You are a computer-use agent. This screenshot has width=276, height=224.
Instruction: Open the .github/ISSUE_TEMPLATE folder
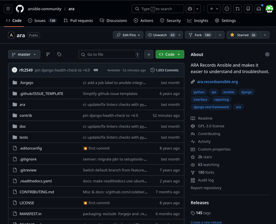(x=41, y=93)
